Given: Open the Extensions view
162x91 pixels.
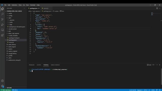Looking at the screenshot, I should [x=2, y=35].
